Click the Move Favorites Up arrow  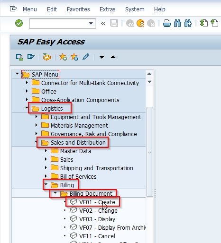(113, 57)
